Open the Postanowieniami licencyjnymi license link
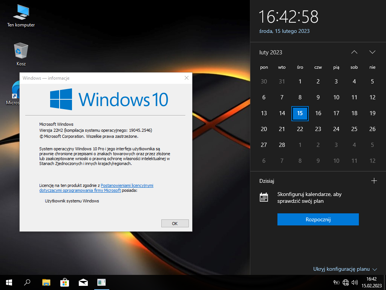The height and width of the screenshot is (290, 386). pyautogui.click(x=127, y=185)
